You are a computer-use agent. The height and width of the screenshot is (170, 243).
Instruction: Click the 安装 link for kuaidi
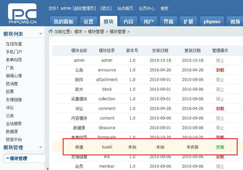click(220, 147)
